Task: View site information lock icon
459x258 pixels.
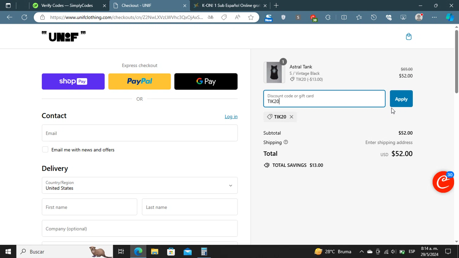Action: [43, 17]
